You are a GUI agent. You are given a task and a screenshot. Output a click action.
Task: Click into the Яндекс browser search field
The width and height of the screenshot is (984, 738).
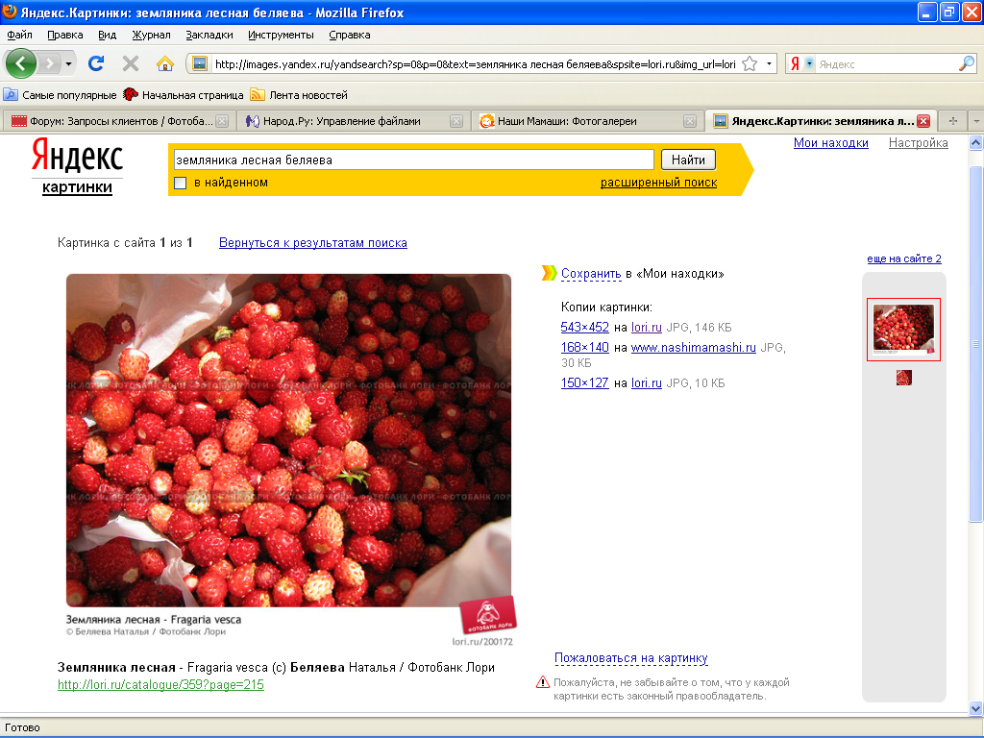(x=886, y=64)
